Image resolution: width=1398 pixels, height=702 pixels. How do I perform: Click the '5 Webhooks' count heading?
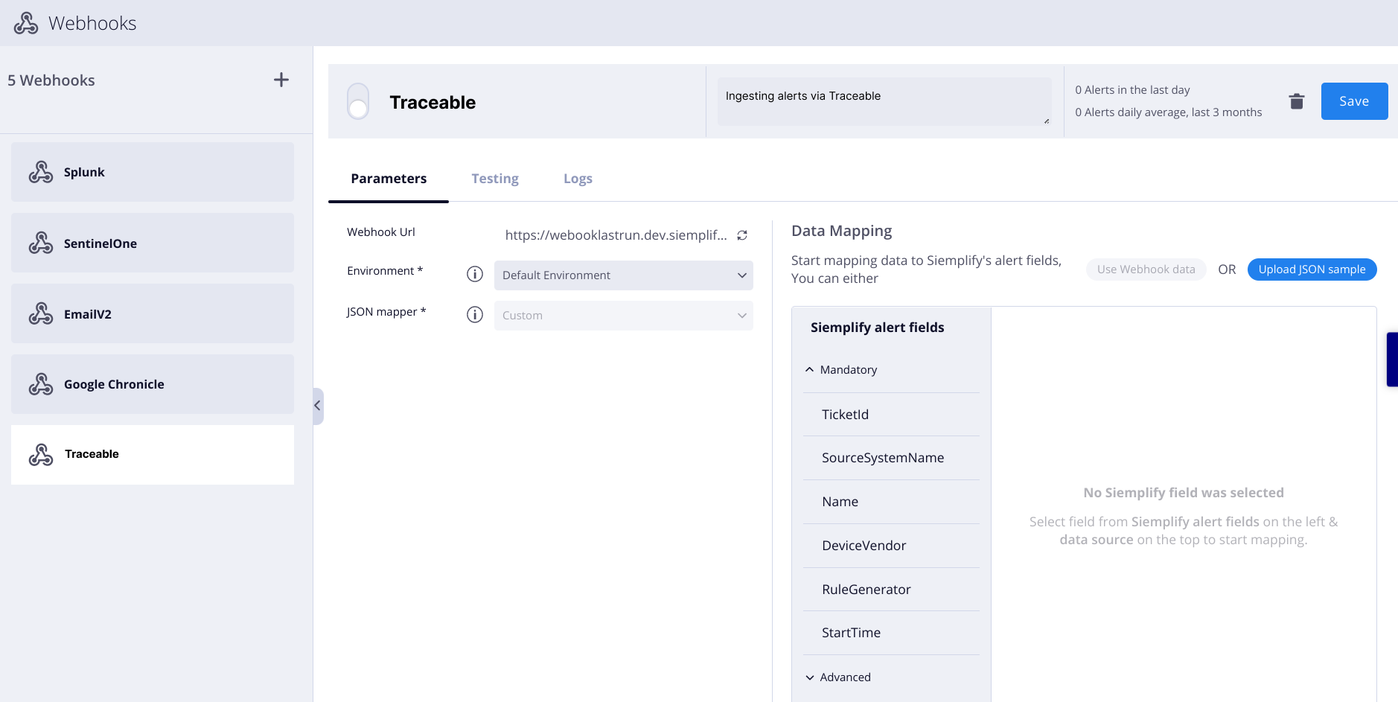pyautogui.click(x=51, y=80)
